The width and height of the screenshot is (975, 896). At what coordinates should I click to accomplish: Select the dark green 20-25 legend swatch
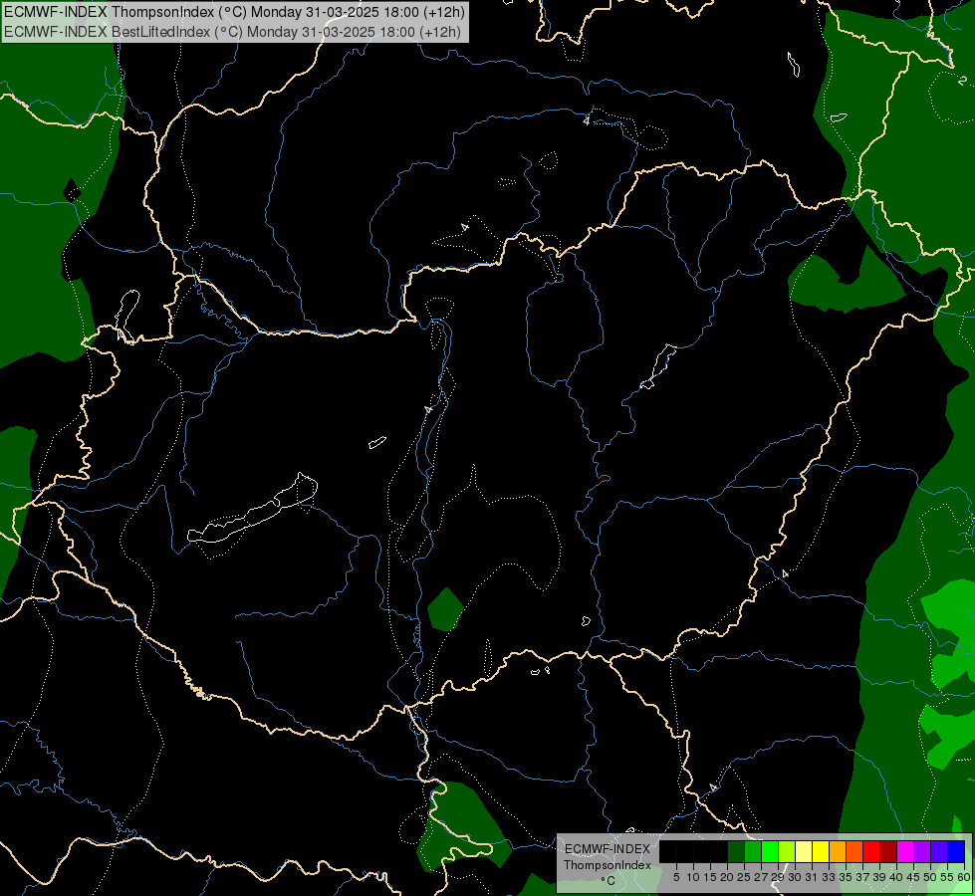coord(736,851)
